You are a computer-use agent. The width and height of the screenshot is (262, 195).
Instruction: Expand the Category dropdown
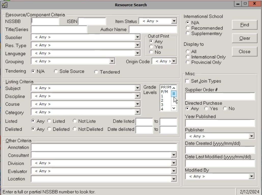[137, 112]
